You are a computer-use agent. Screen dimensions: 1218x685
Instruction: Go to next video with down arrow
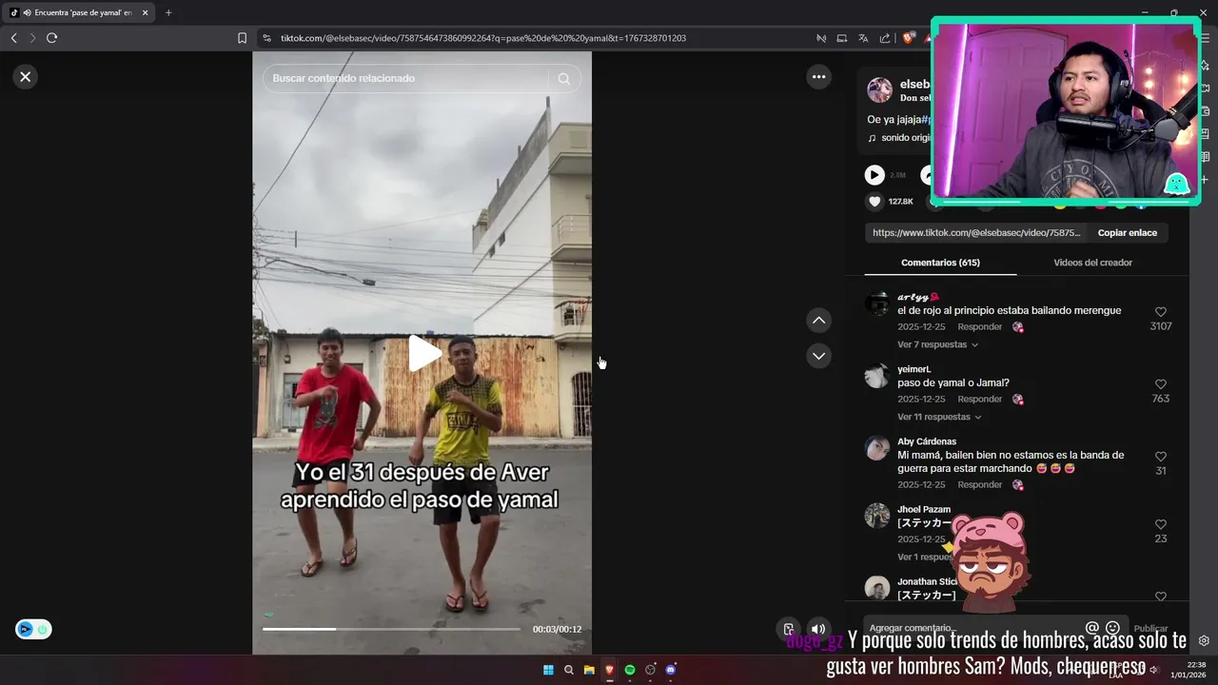(818, 356)
